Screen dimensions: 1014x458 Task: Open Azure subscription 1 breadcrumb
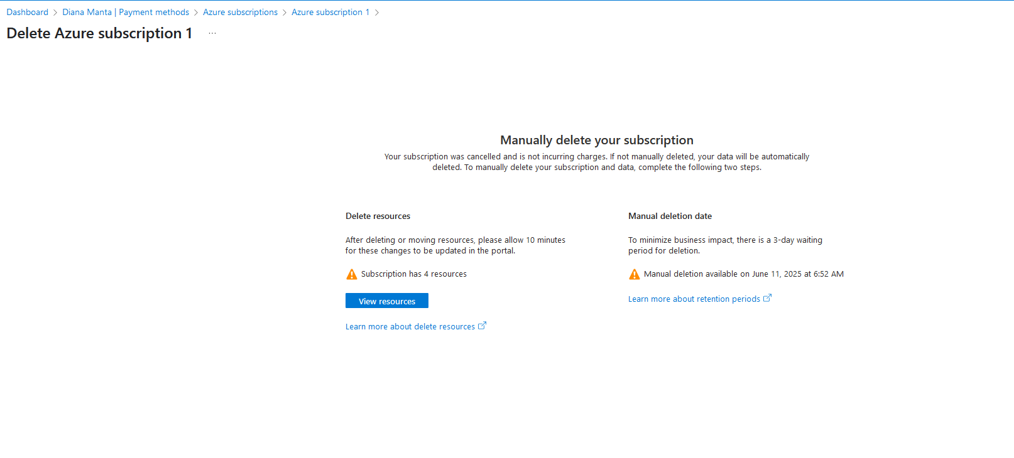pyautogui.click(x=330, y=13)
